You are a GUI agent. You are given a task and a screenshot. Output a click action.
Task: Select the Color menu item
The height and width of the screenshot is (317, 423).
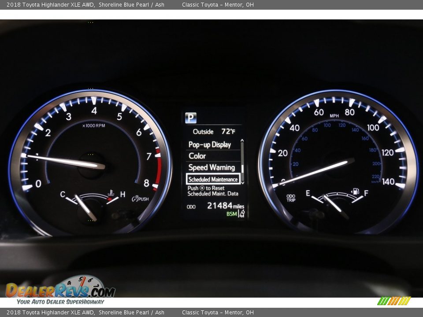click(197, 156)
